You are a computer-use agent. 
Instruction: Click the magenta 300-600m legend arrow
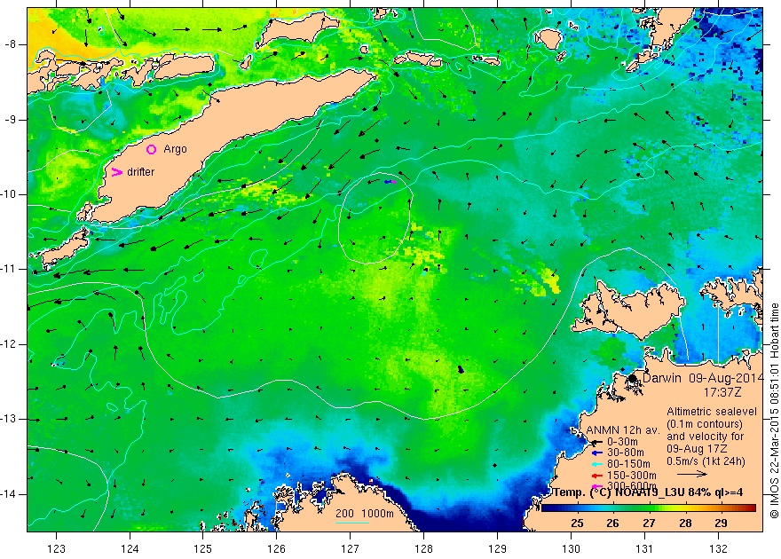596,486
